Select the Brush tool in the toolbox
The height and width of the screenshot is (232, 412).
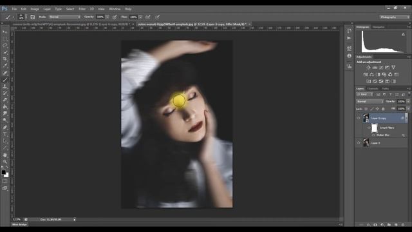[x=5, y=80]
